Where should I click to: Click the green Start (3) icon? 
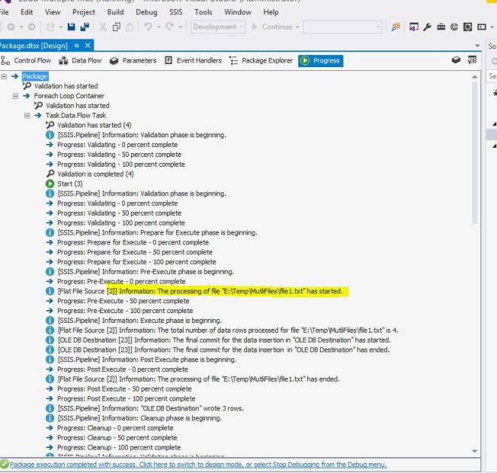50,183
